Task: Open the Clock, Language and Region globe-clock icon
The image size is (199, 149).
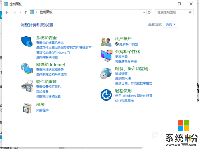Action: click(x=106, y=73)
